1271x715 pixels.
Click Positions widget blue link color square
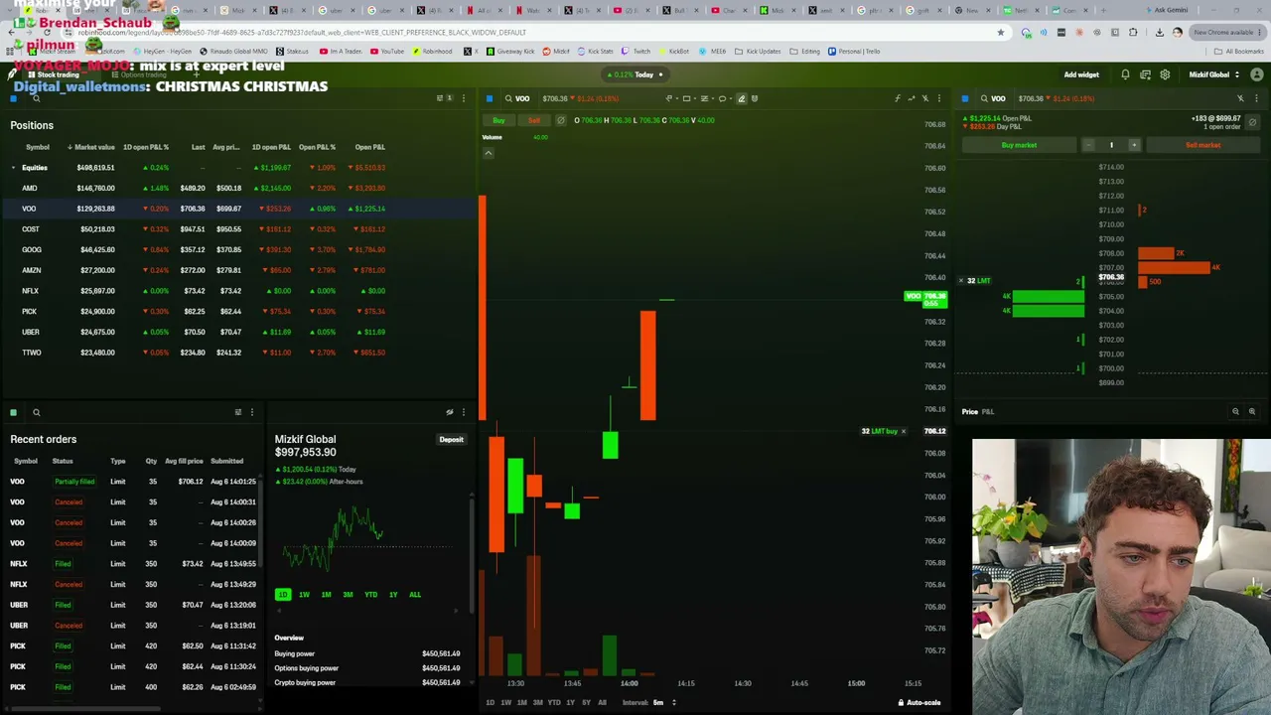[x=14, y=98]
